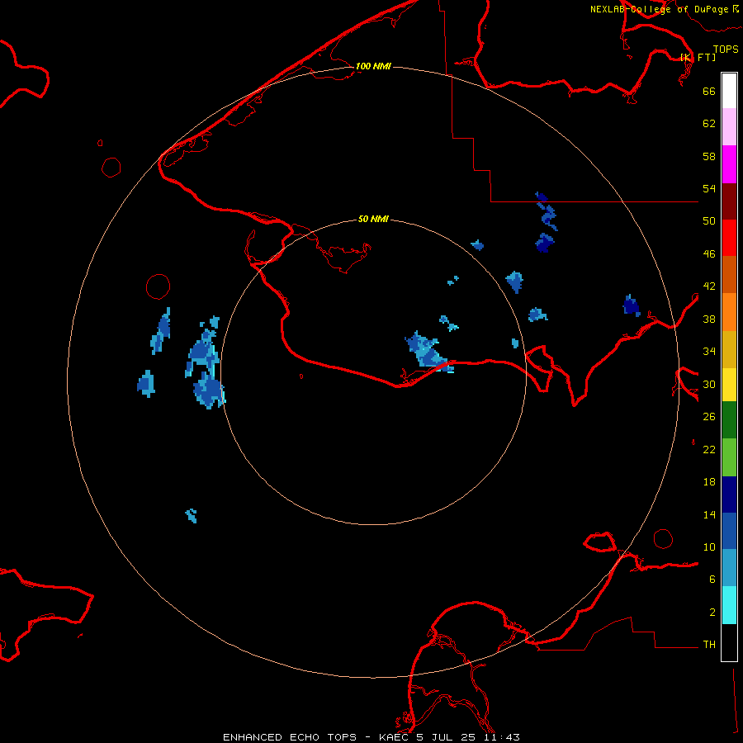
Task: Select the light green legend color band
Action: [729, 457]
